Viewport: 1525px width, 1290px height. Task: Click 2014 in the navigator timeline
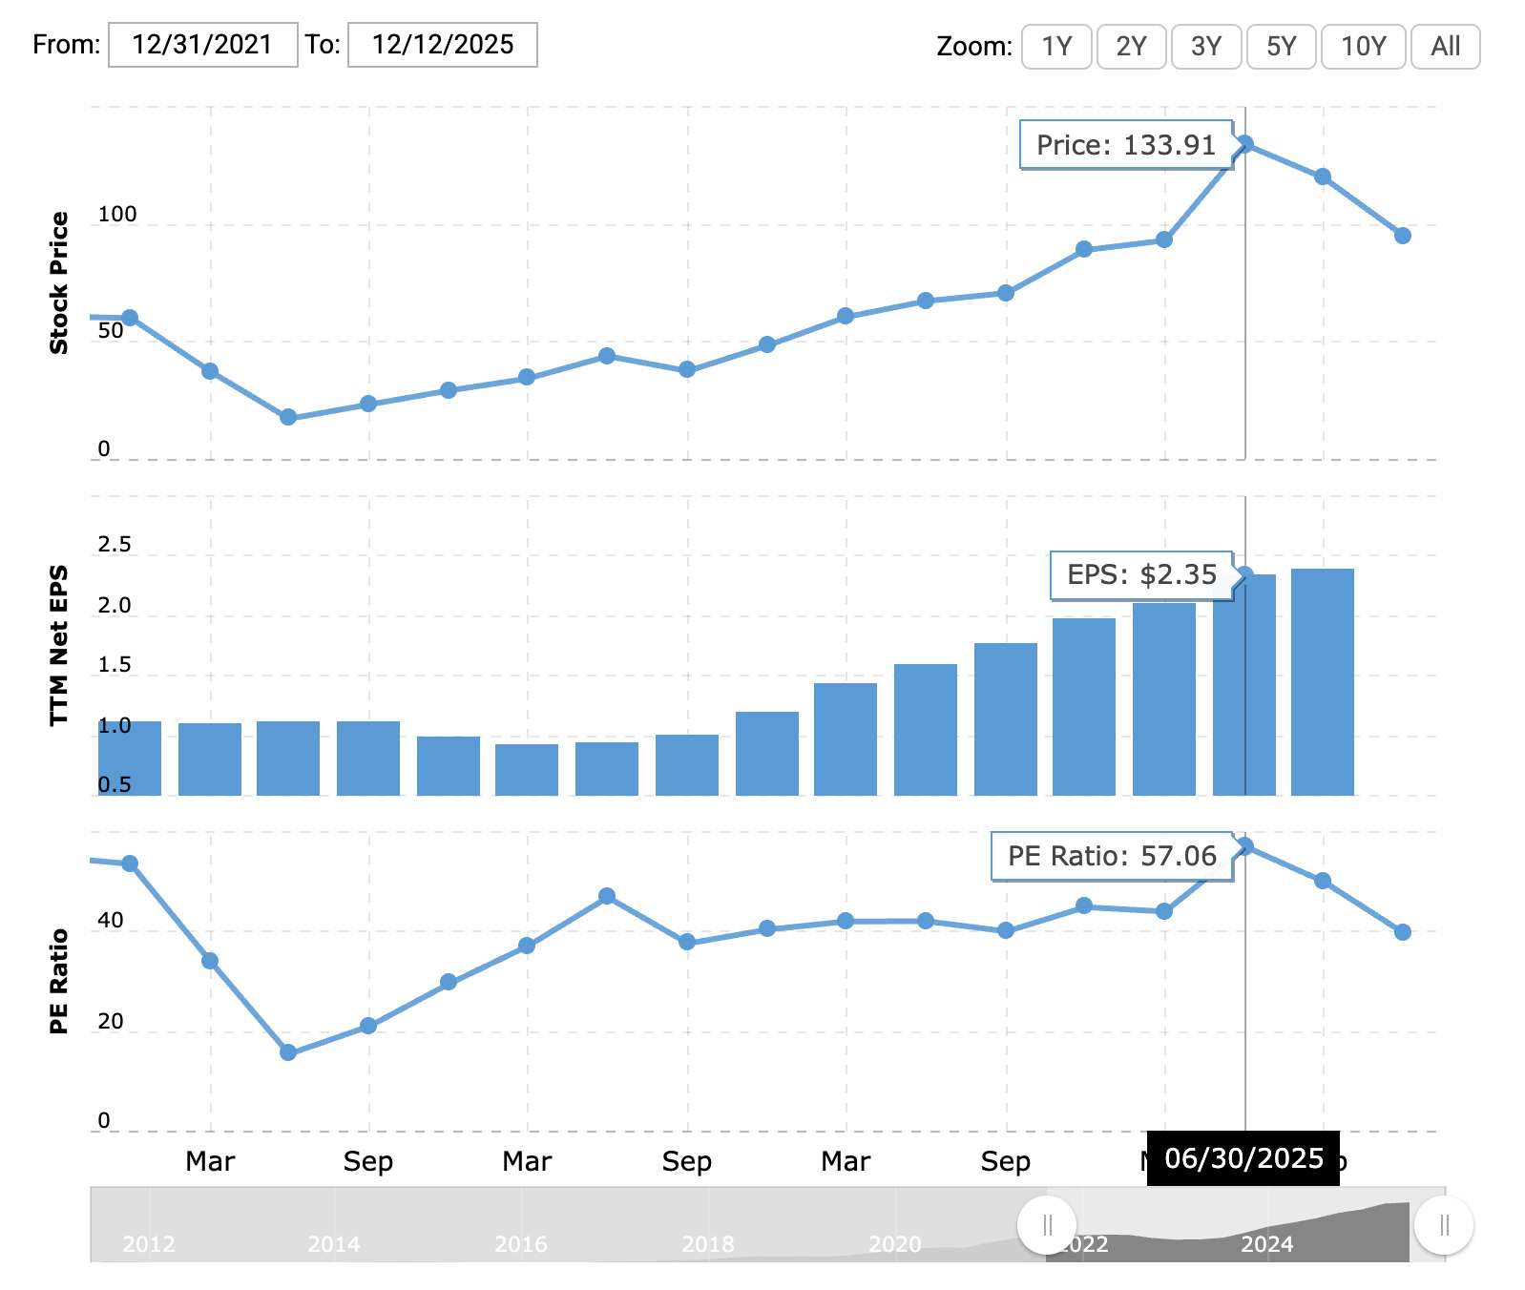(x=334, y=1244)
